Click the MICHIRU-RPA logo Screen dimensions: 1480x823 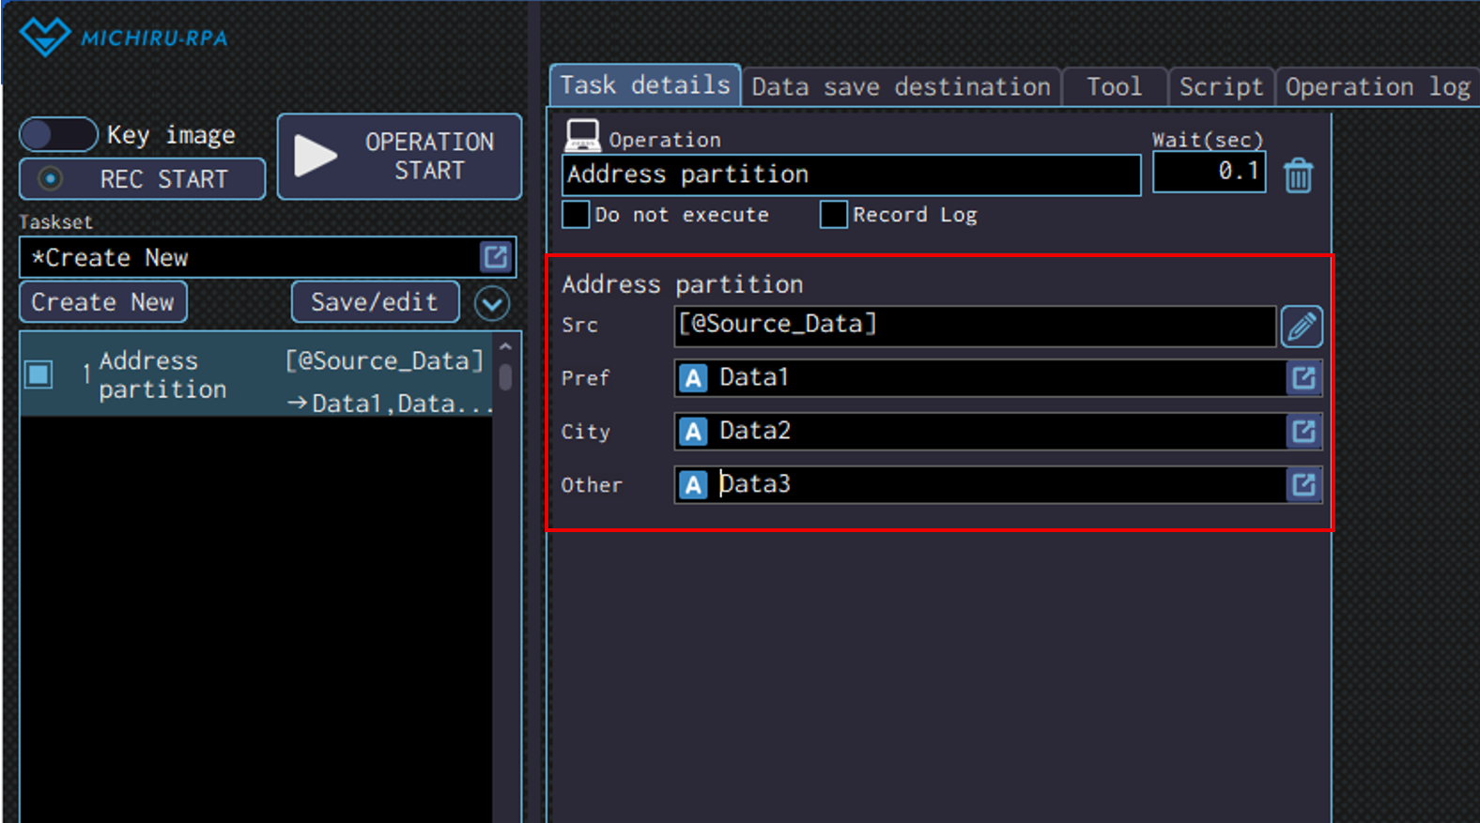[x=124, y=38]
